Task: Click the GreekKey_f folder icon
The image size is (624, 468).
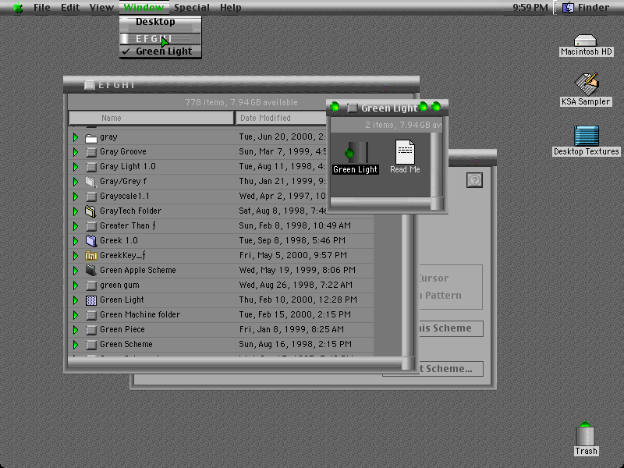Action: tap(91, 256)
